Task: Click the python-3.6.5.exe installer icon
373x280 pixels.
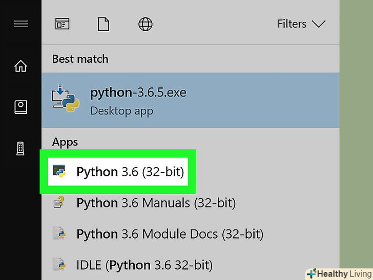Action: click(66, 100)
